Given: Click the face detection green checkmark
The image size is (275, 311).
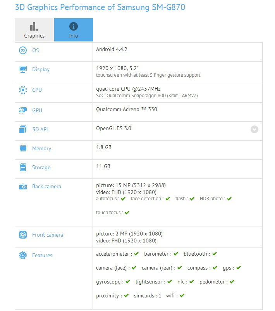Looking at the screenshot, I should pyautogui.click(x=168, y=199).
